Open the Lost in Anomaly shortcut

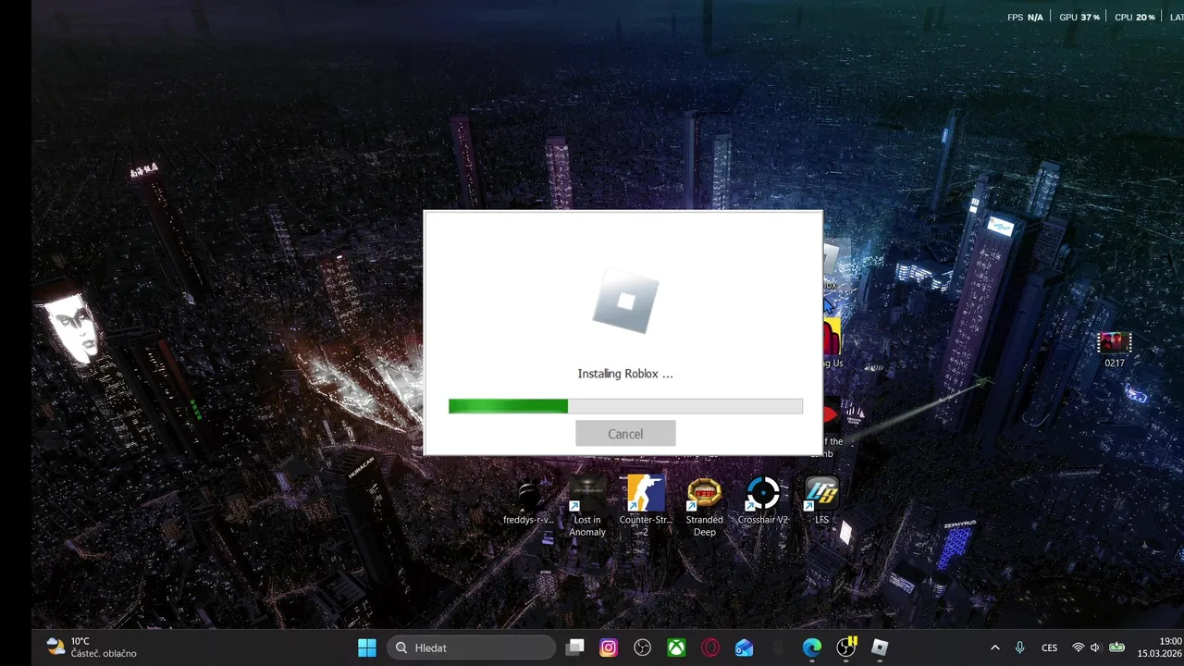point(587,507)
